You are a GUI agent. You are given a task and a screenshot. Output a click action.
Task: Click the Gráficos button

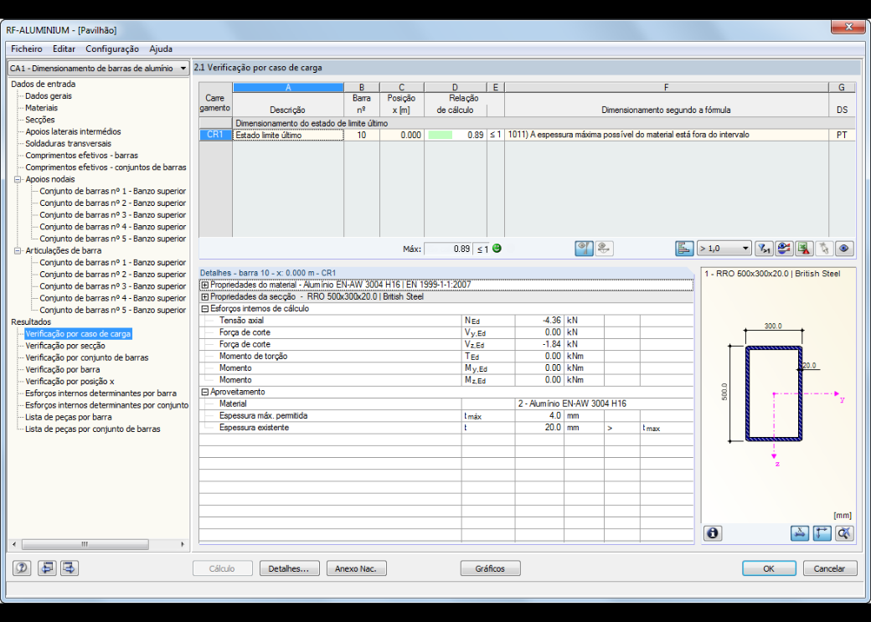tap(490, 568)
